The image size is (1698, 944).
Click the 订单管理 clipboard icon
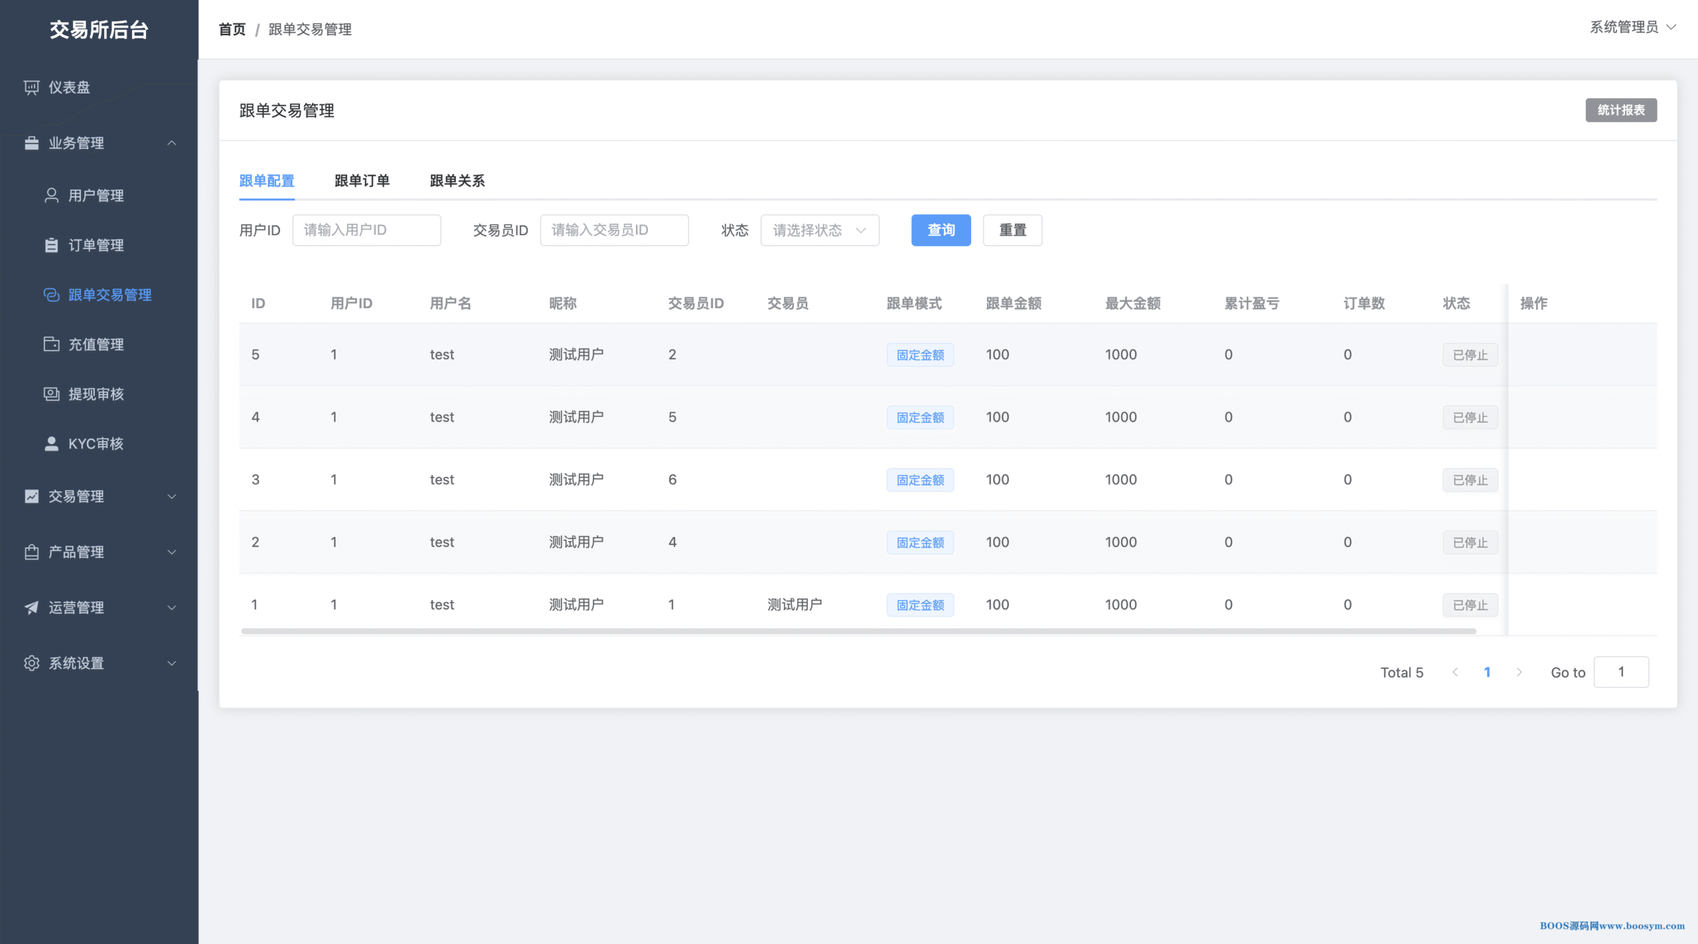pos(51,245)
